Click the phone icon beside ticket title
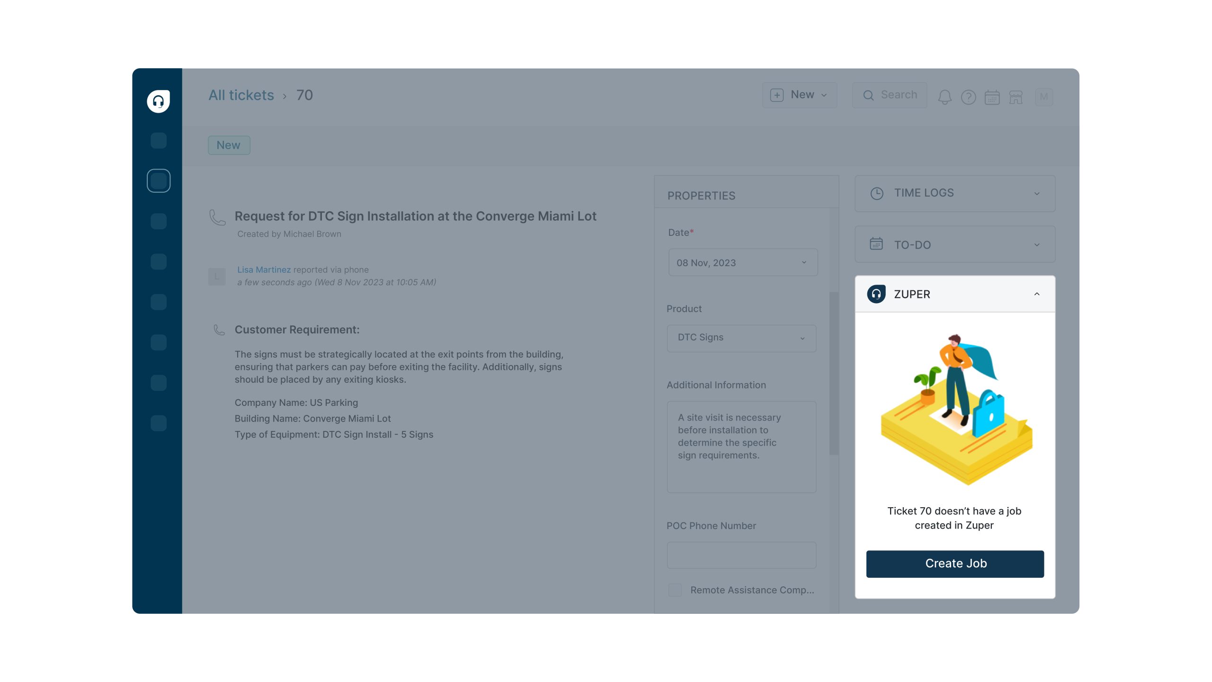 click(217, 217)
